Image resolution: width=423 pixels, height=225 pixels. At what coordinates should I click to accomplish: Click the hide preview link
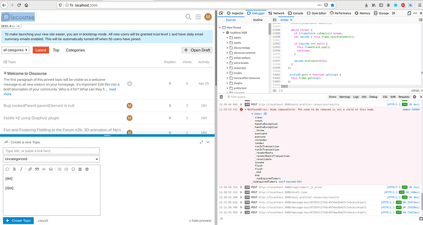200,221
